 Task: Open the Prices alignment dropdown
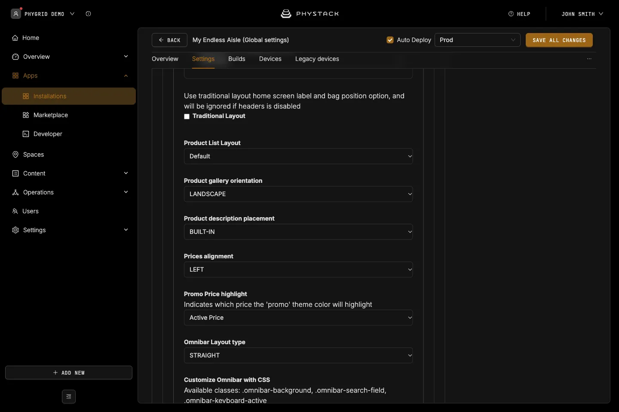[x=298, y=270]
